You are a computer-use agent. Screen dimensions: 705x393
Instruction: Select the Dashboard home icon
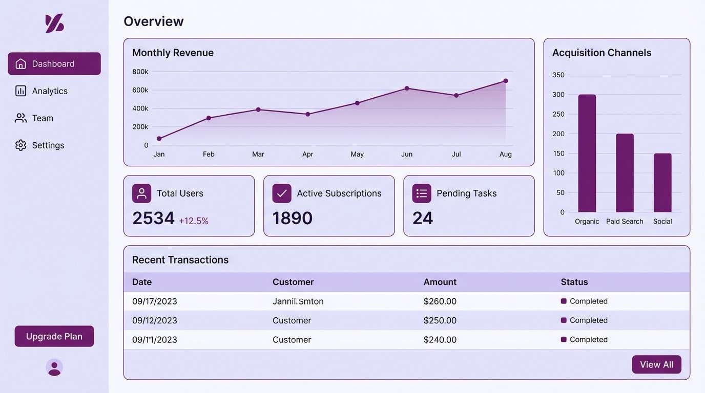20,63
